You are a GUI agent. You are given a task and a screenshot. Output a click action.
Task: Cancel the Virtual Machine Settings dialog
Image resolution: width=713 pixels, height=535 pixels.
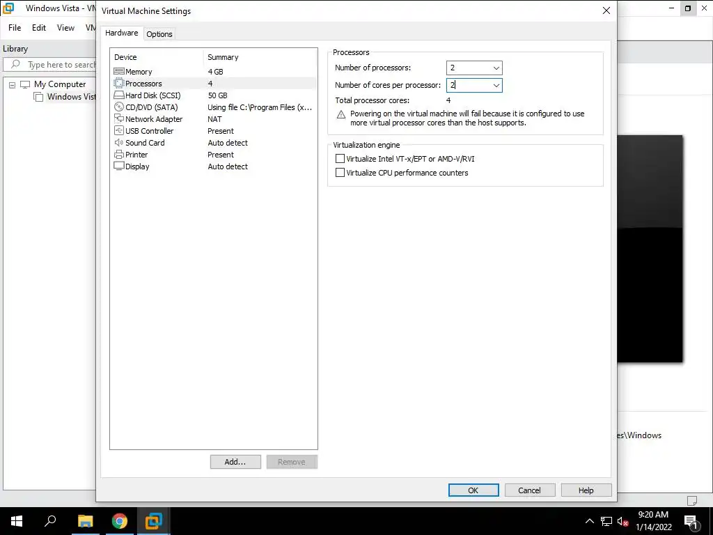(530, 490)
